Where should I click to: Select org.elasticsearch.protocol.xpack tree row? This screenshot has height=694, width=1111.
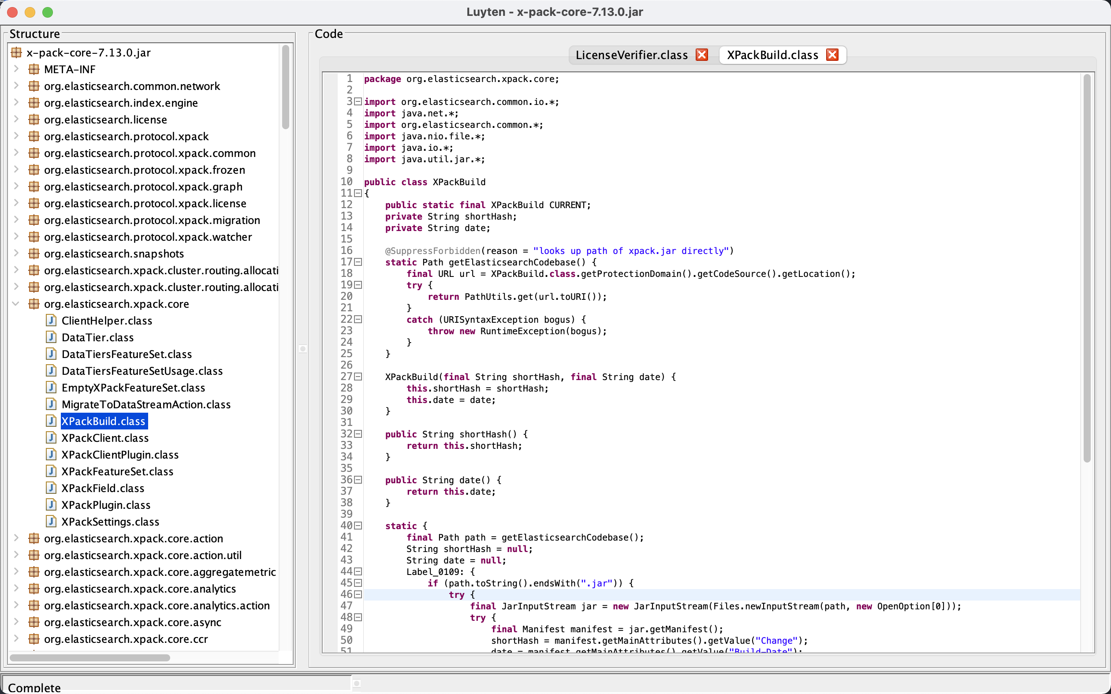pyautogui.click(x=126, y=136)
